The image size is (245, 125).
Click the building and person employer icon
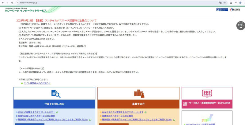tap(139, 93)
